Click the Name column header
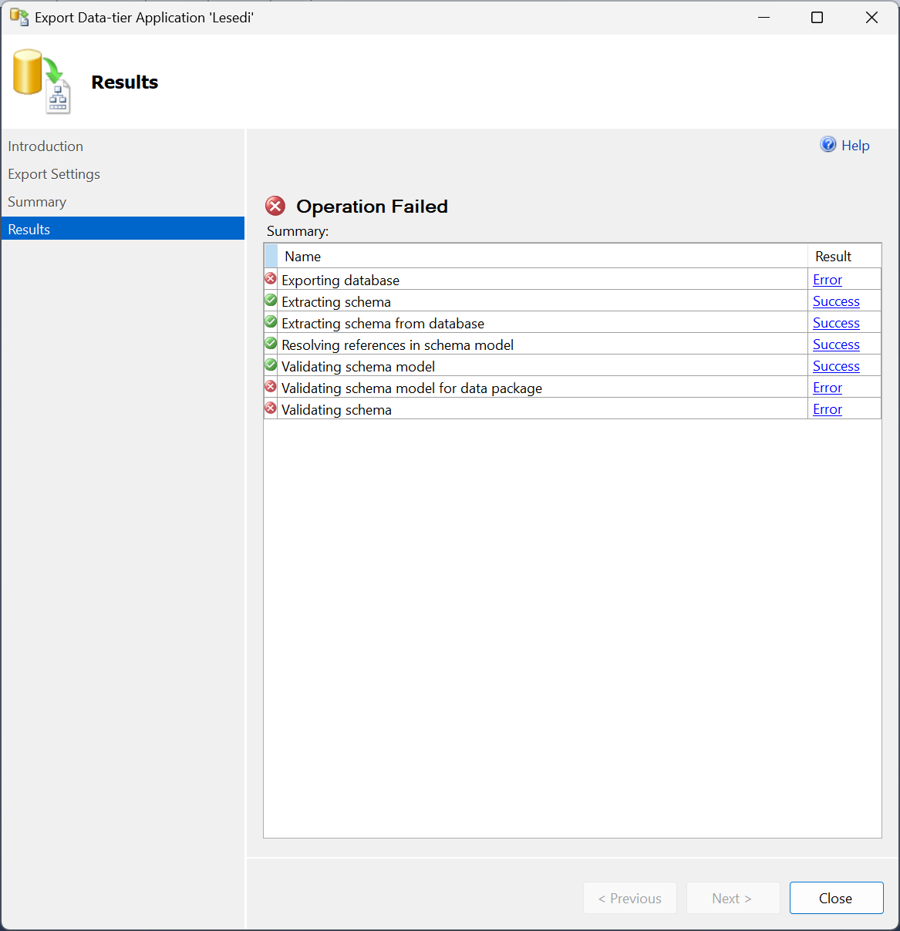Image resolution: width=900 pixels, height=931 pixels. [302, 255]
